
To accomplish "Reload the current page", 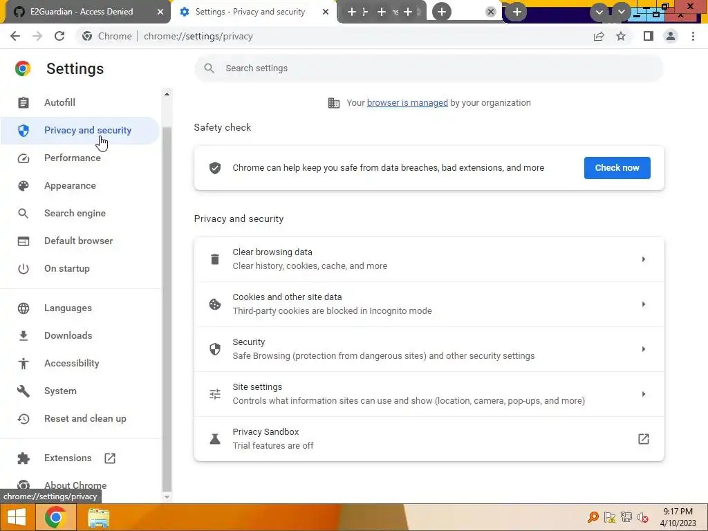I will (x=59, y=36).
